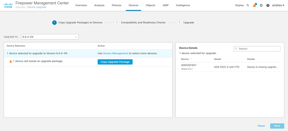Click the 'Device Selection' column header
The width and height of the screenshot is (288, 131).
coord(16,46)
